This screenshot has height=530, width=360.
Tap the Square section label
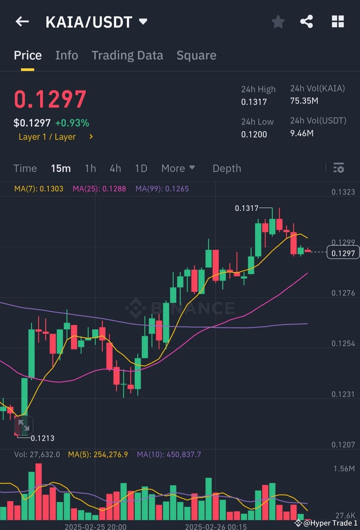pos(196,55)
